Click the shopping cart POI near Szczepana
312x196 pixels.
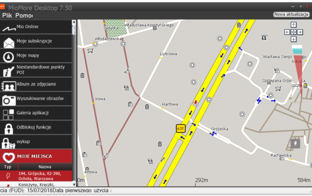click(279, 88)
